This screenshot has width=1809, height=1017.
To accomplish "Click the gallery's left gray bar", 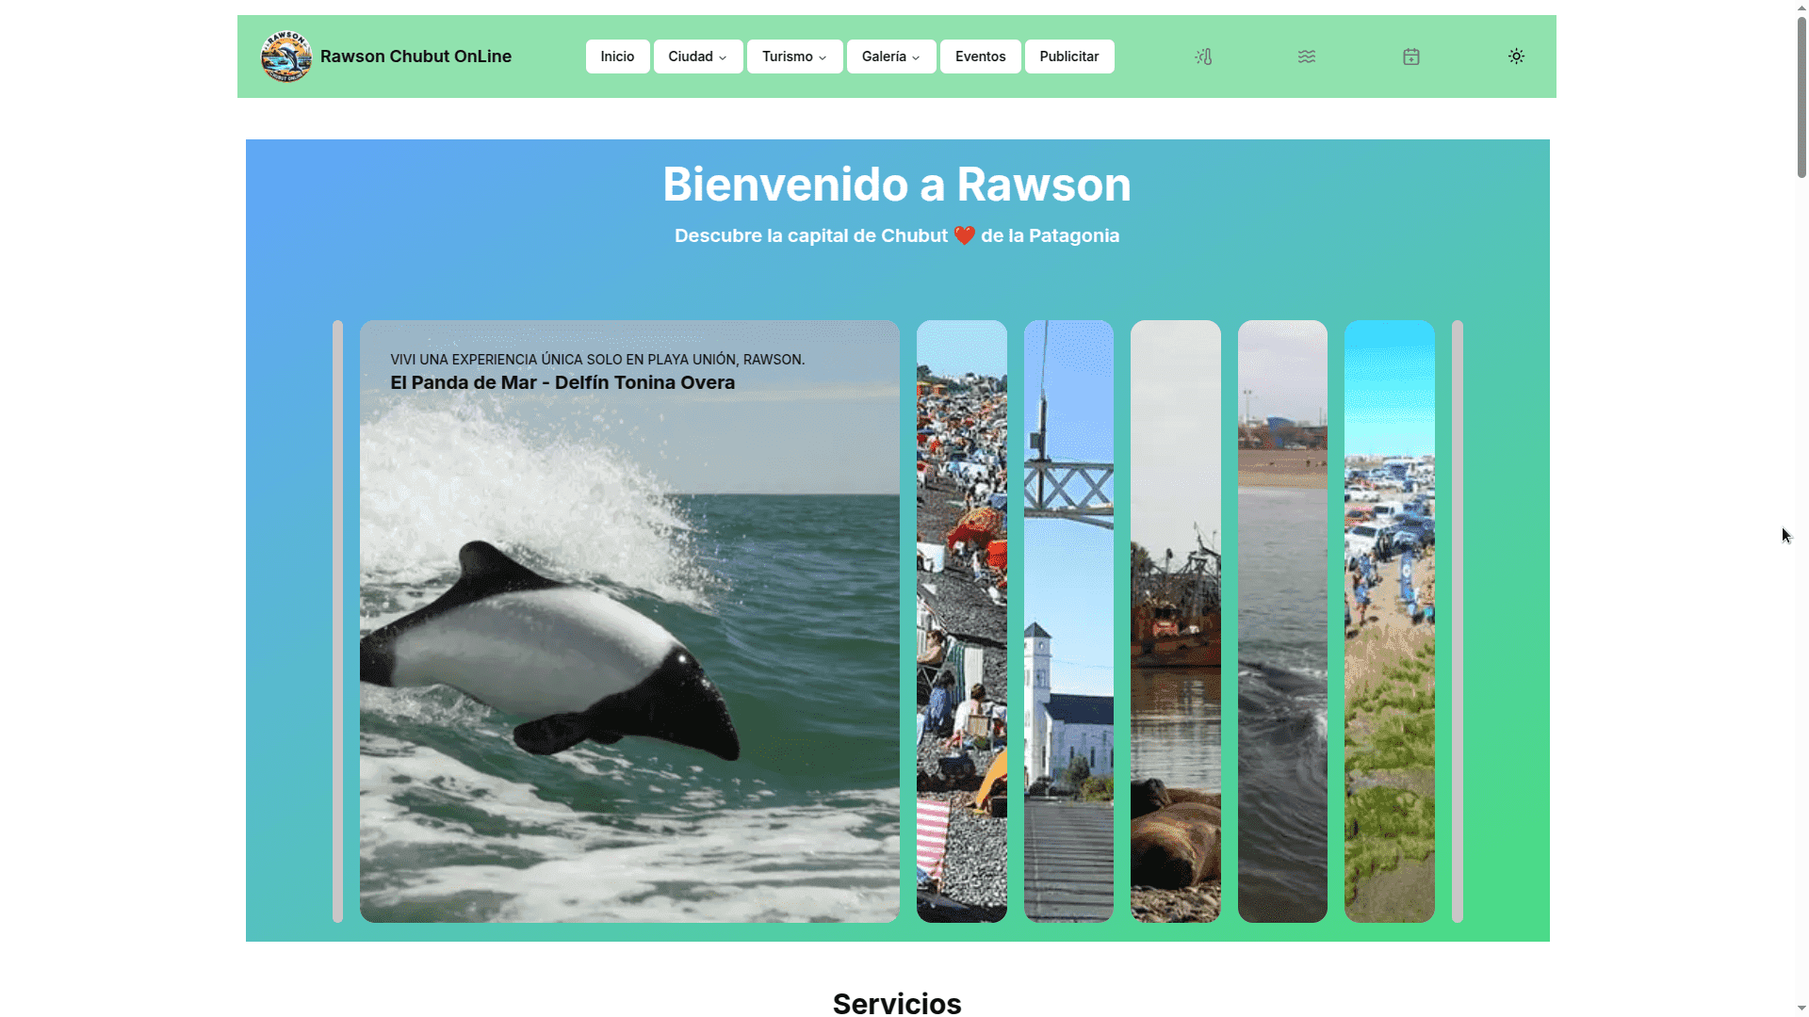I will coord(337,621).
